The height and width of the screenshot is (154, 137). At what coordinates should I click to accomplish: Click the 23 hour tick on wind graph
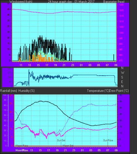point(73,65)
